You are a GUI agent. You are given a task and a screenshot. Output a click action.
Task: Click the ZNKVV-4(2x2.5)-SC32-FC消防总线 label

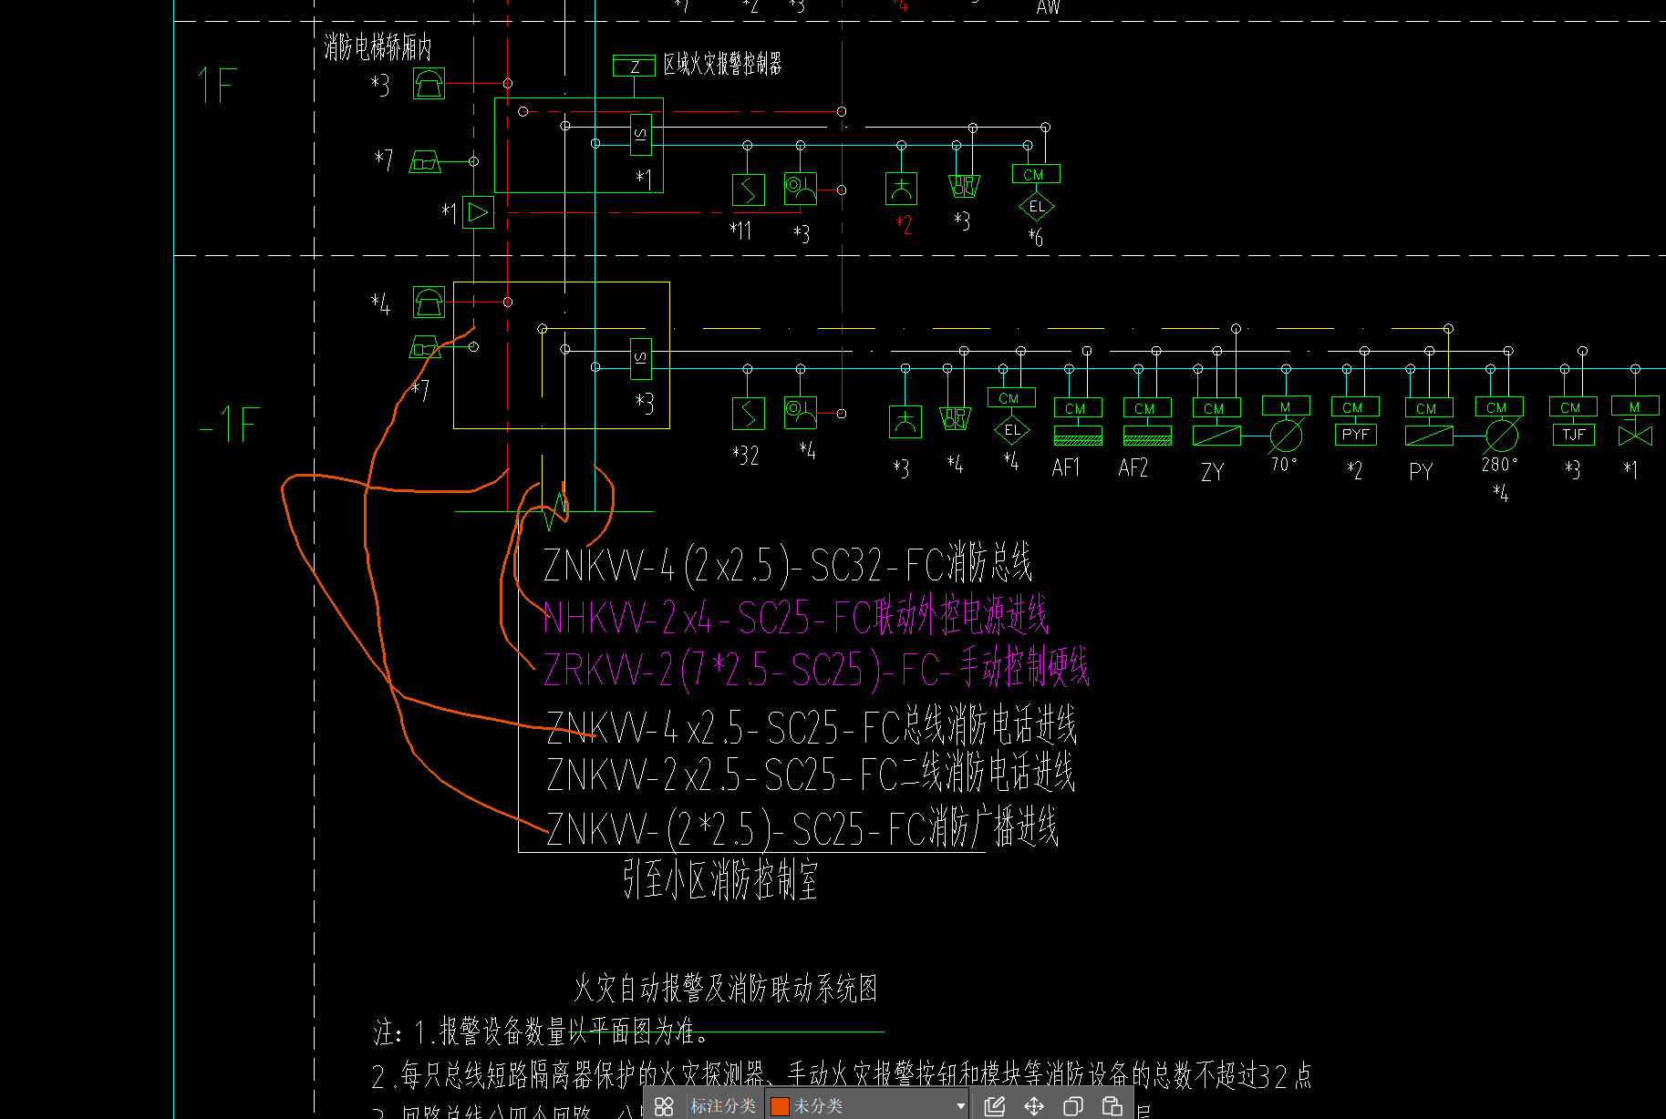[788, 564]
